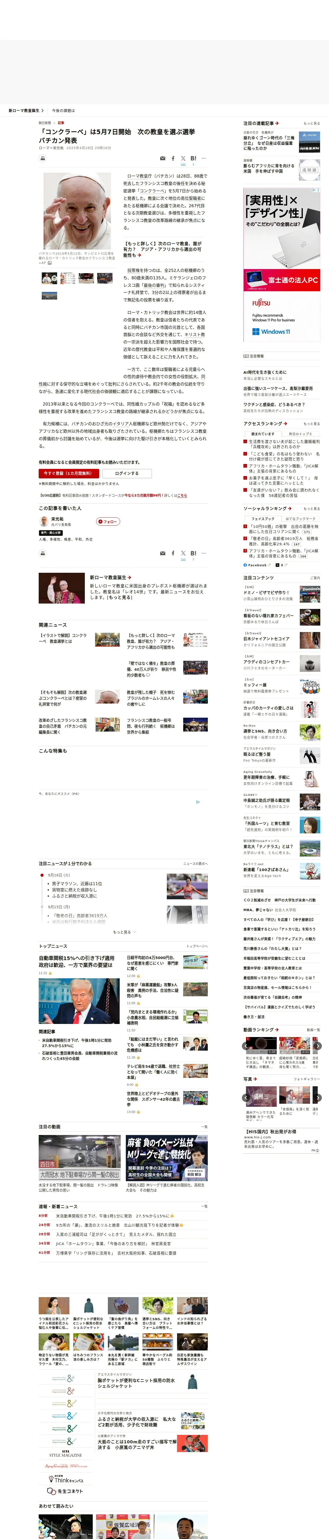Click Fujitsu 法人PC advertisement banner

click(281, 264)
